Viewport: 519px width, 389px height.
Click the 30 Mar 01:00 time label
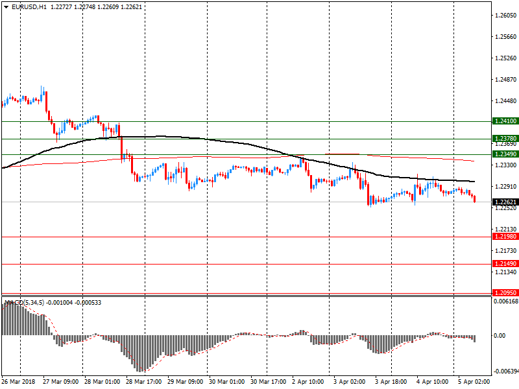(226, 382)
